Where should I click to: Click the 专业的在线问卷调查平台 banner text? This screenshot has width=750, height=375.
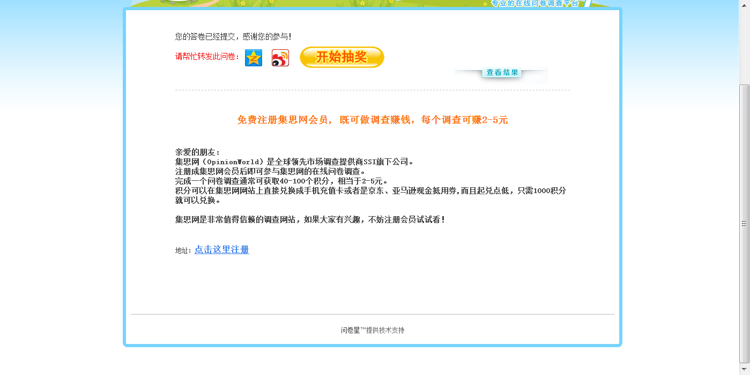coord(535,3)
